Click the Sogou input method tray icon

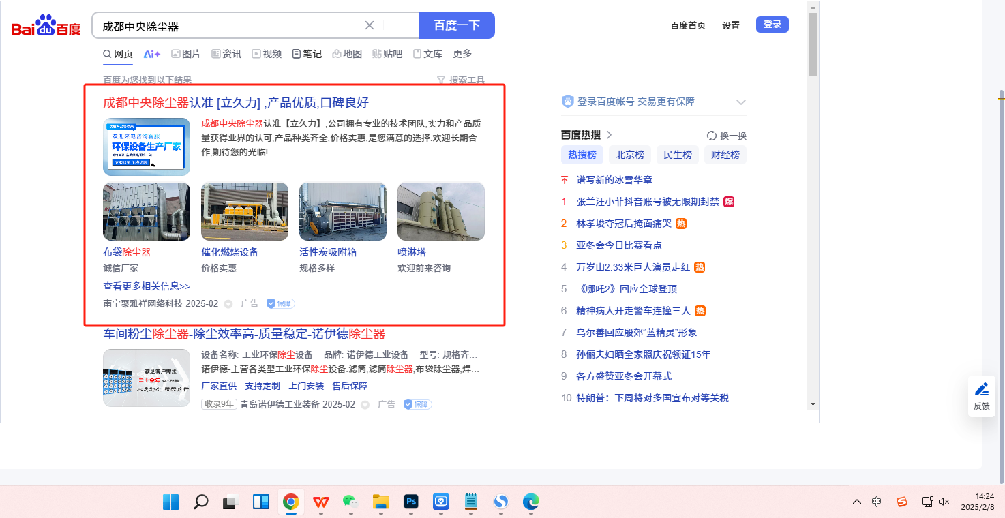pos(901,502)
